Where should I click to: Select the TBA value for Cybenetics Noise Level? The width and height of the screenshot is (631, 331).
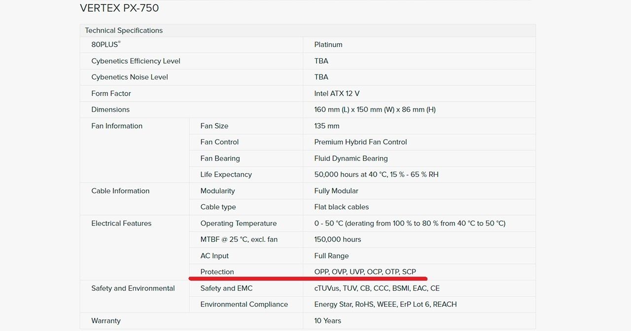[321, 77]
